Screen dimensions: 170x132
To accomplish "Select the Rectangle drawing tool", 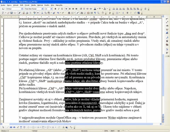I will pyautogui.click(x=11, y=127).
